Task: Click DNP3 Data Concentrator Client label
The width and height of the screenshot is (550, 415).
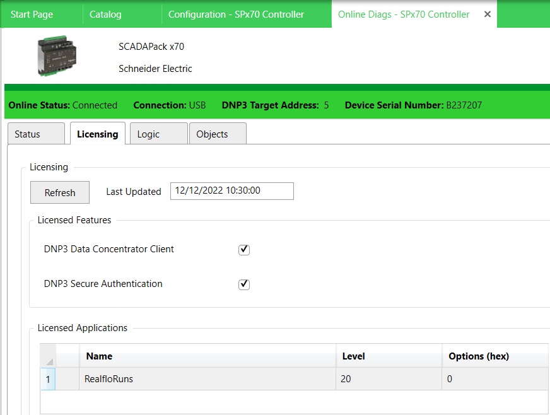Action: tap(108, 249)
